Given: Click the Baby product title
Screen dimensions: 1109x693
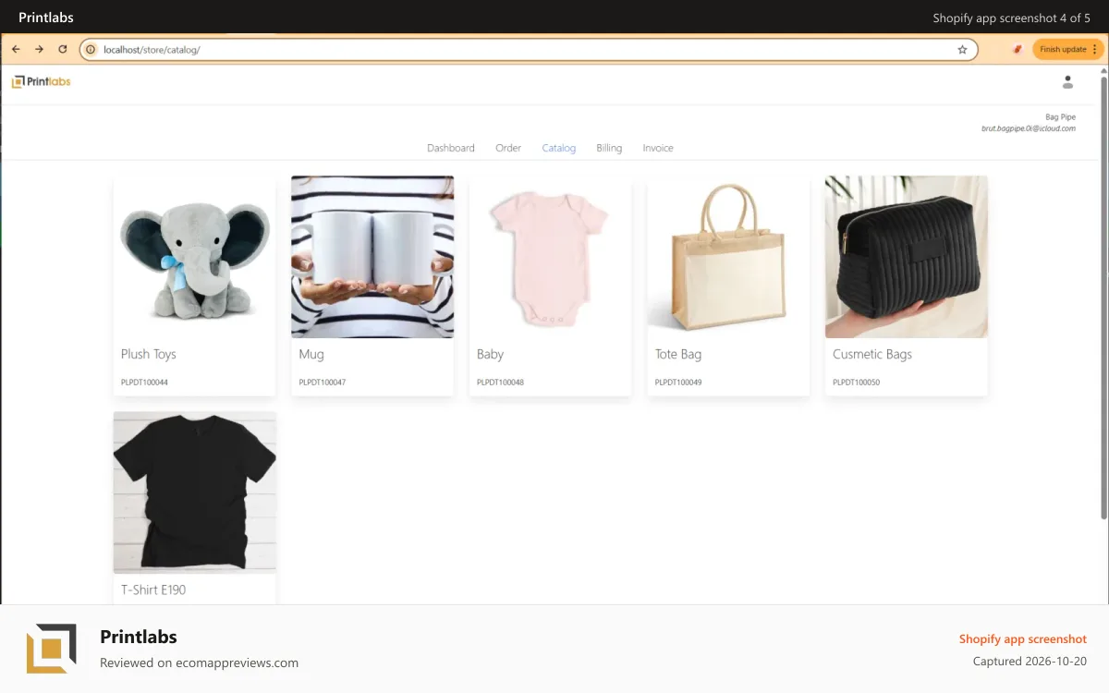Looking at the screenshot, I should point(491,355).
